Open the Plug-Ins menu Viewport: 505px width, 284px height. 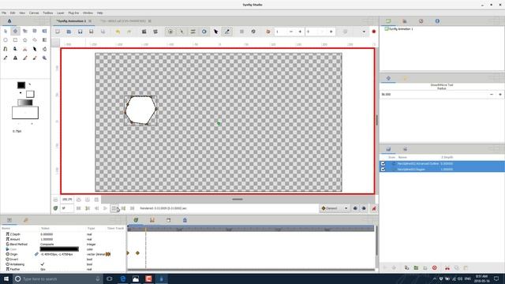(73, 13)
